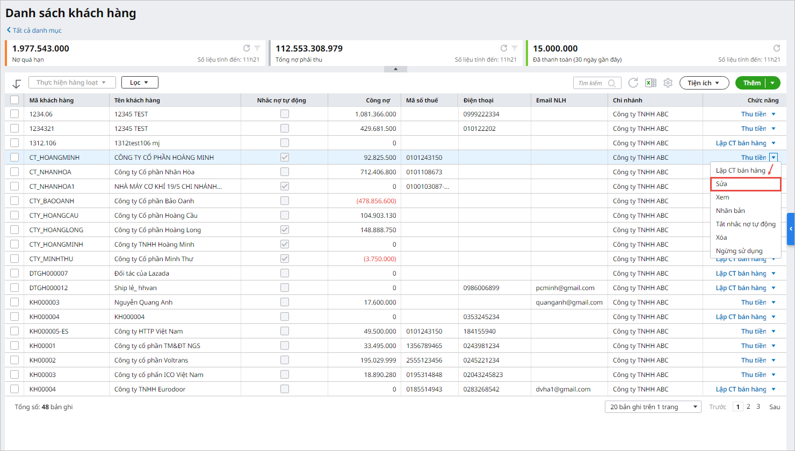Open records-per-page dropdown (20 bản ghi)
Viewport: 795px width, 451px height.
point(653,407)
